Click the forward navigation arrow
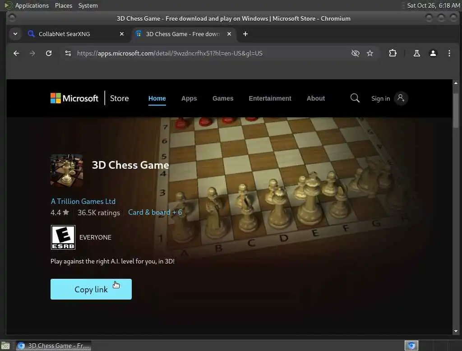This screenshot has width=462, height=351. 32,53
